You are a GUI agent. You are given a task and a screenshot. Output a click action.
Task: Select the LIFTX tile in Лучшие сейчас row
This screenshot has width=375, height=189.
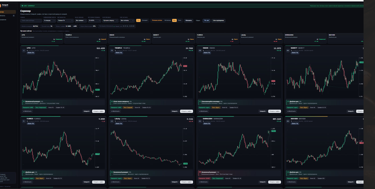pyautogui.click(x=42, y=38)
